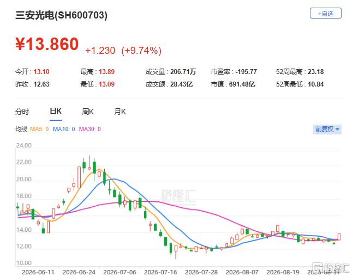This screenshot has width=353, height=277.
Task: Click x-axis date label 2026-07-16
Action: tap(160, 272)
